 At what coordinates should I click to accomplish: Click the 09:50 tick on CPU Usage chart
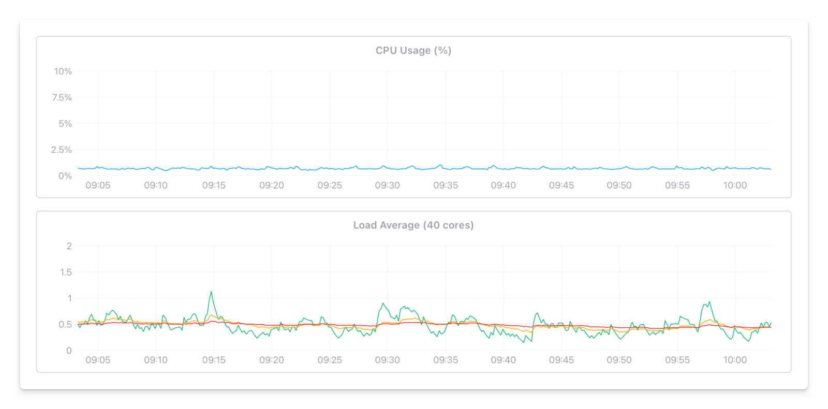[619, 185]
